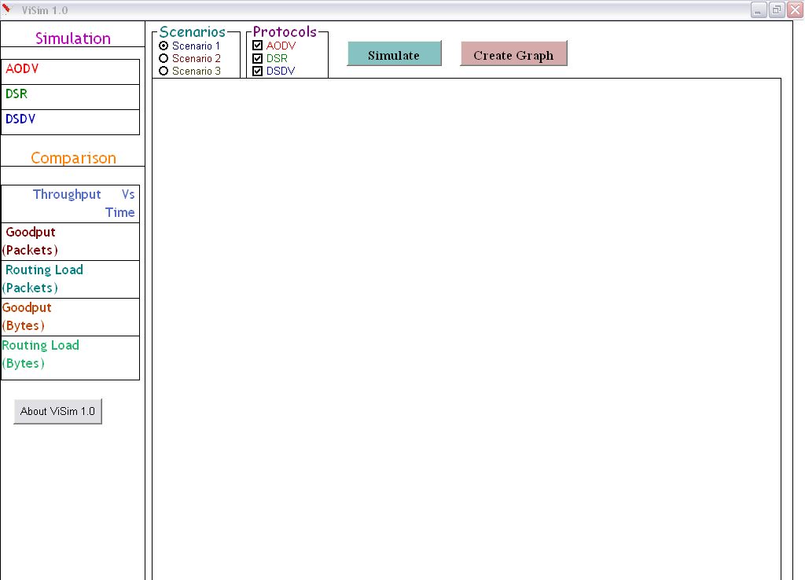Open the AODV simulation entry
This screenshot has width=805, height=580.
pos(70,72)
